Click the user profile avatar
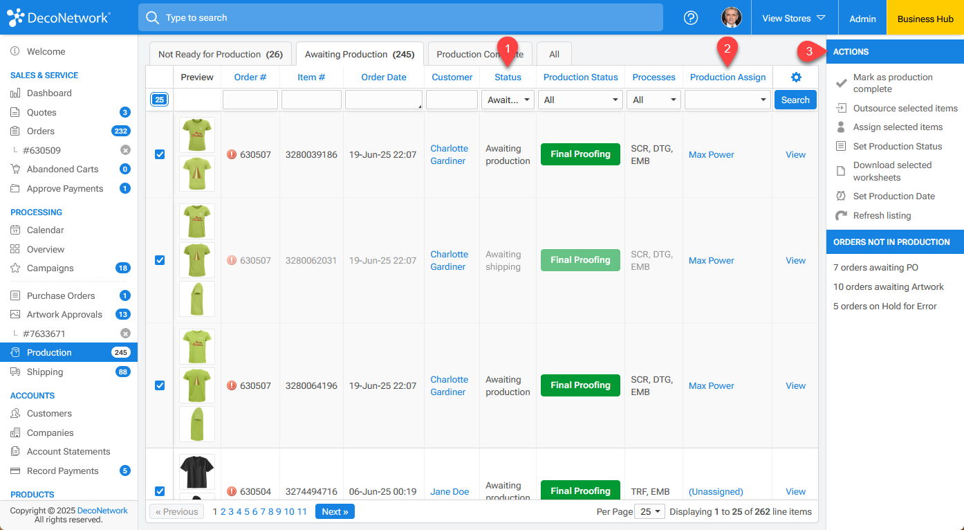 point(731,18)
